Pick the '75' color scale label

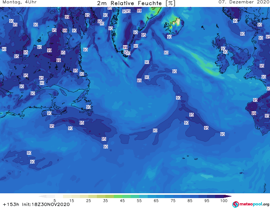pos(173,201)
